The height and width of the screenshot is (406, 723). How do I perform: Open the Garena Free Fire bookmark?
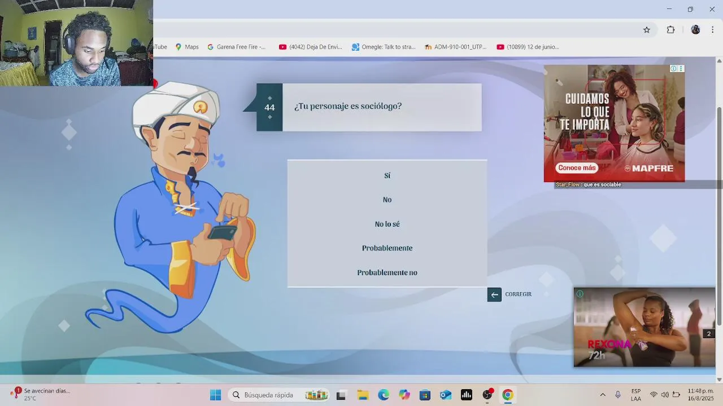click(x=237, y=47)
